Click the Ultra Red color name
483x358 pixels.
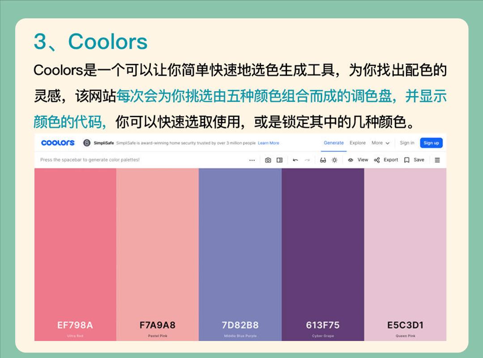click(75, 336)
